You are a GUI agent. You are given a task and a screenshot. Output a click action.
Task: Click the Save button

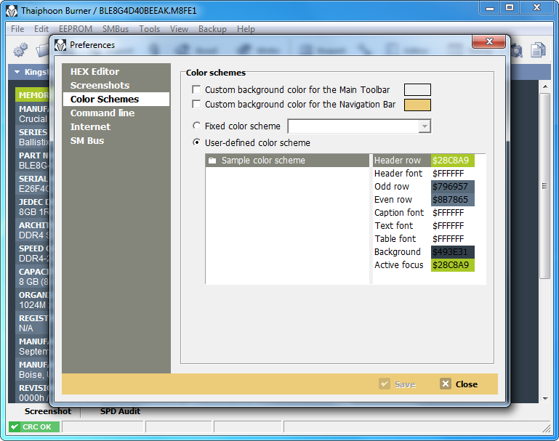pyautogui.click(x=397, y=384)
